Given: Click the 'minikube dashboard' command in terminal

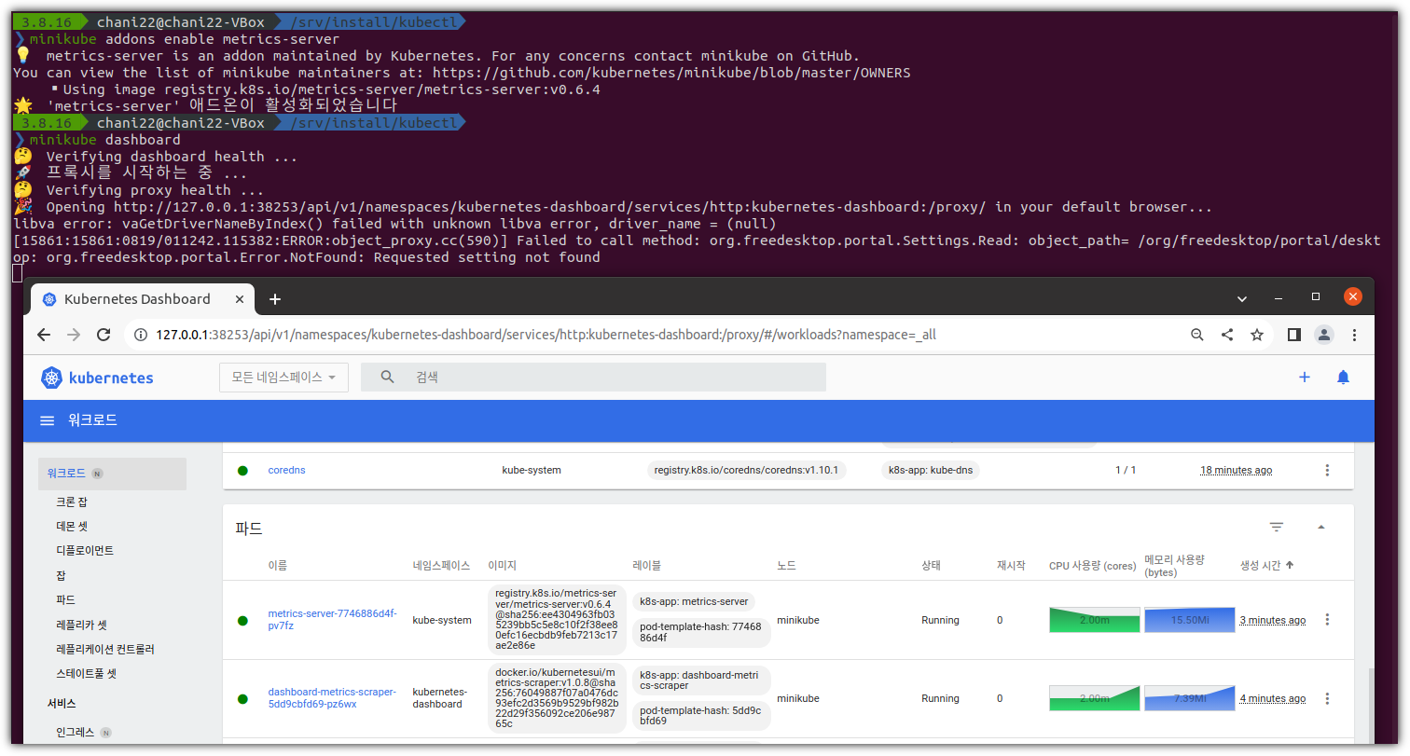Looking at the screenshot, I should pos(104,140).
